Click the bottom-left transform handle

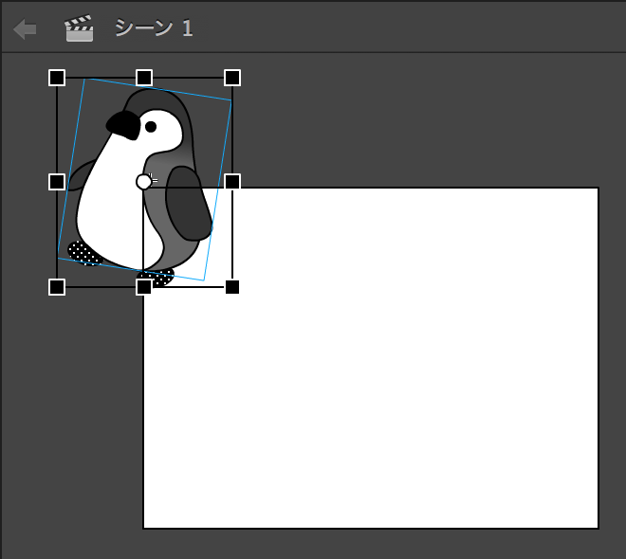[x=57, y=287]
